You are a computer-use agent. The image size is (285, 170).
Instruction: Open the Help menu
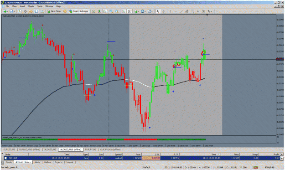tap(58, 6)
